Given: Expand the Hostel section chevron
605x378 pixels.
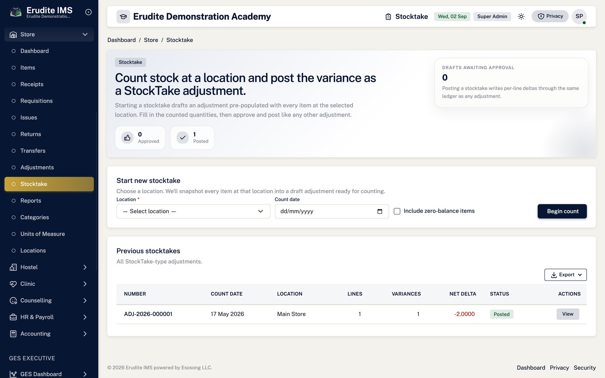Looking at the screenshot, I should coord(85,267).
